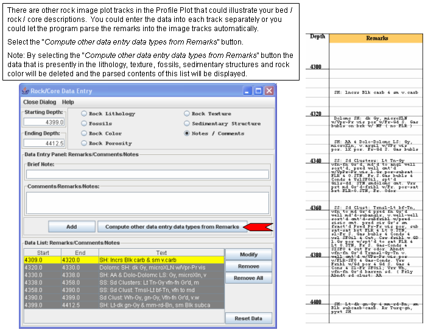Open the Close Dialog menu

40,102
